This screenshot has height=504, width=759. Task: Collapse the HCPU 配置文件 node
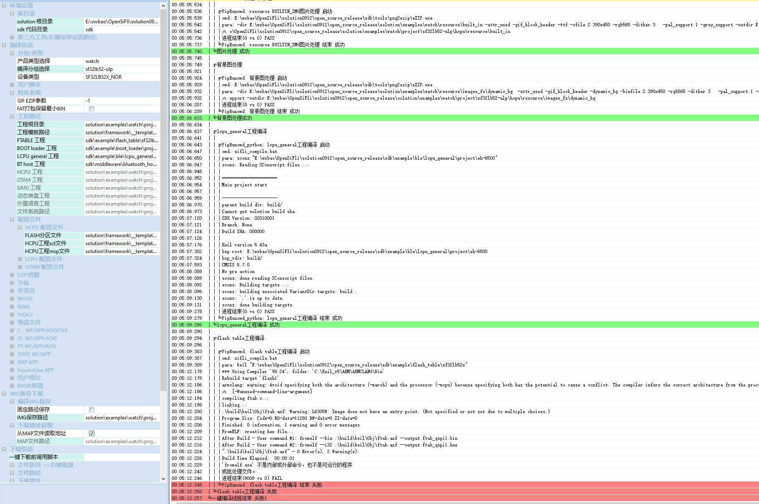point(20,228)
